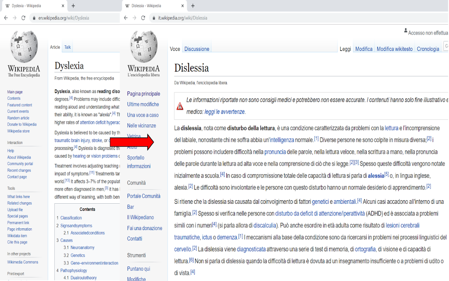Click Wikipedia globe logo on Italian page
This screenshot has height=281, width=449.
pos(143,47)
